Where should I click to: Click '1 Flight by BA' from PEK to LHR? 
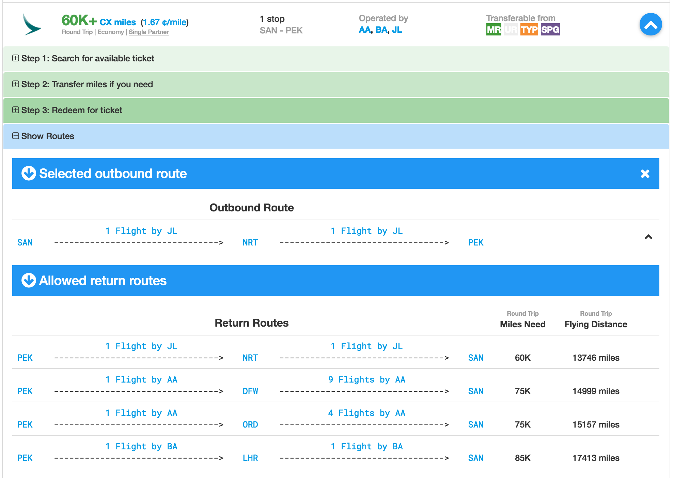click(141, 446)
